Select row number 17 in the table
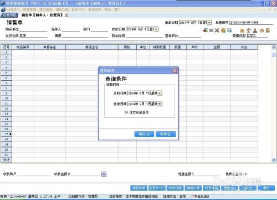Viewport: 277px width, 200px height. tap(7, 134)
